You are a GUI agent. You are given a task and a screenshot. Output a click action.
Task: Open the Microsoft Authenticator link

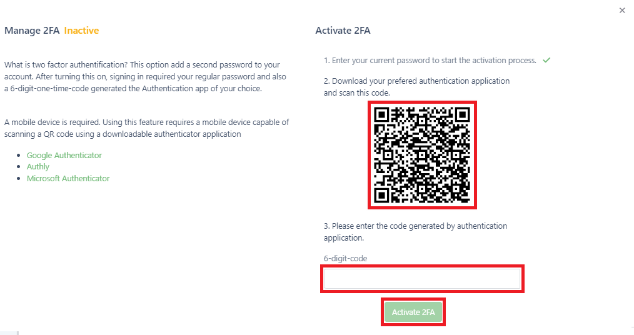pyautogui.click(x=68, y=179)
